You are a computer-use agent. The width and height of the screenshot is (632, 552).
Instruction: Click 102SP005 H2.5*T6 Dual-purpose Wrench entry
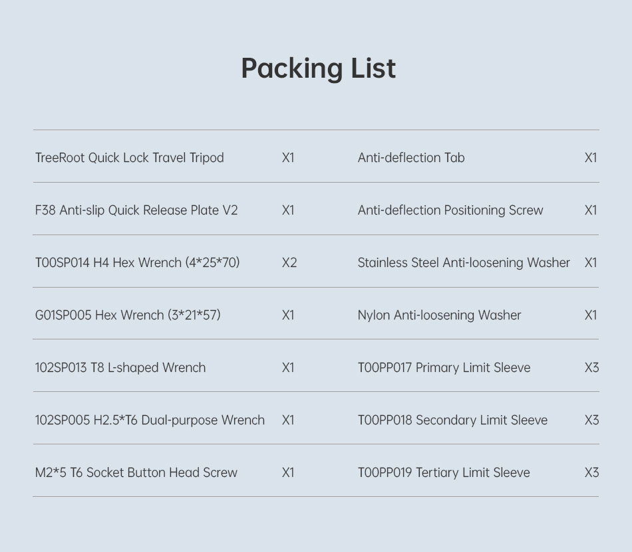pyautogui.click(x=150, y=420)
